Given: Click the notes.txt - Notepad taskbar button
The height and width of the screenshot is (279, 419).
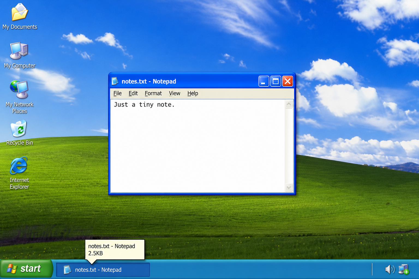Looking at the screenshot, I should [x=103, y=270].
